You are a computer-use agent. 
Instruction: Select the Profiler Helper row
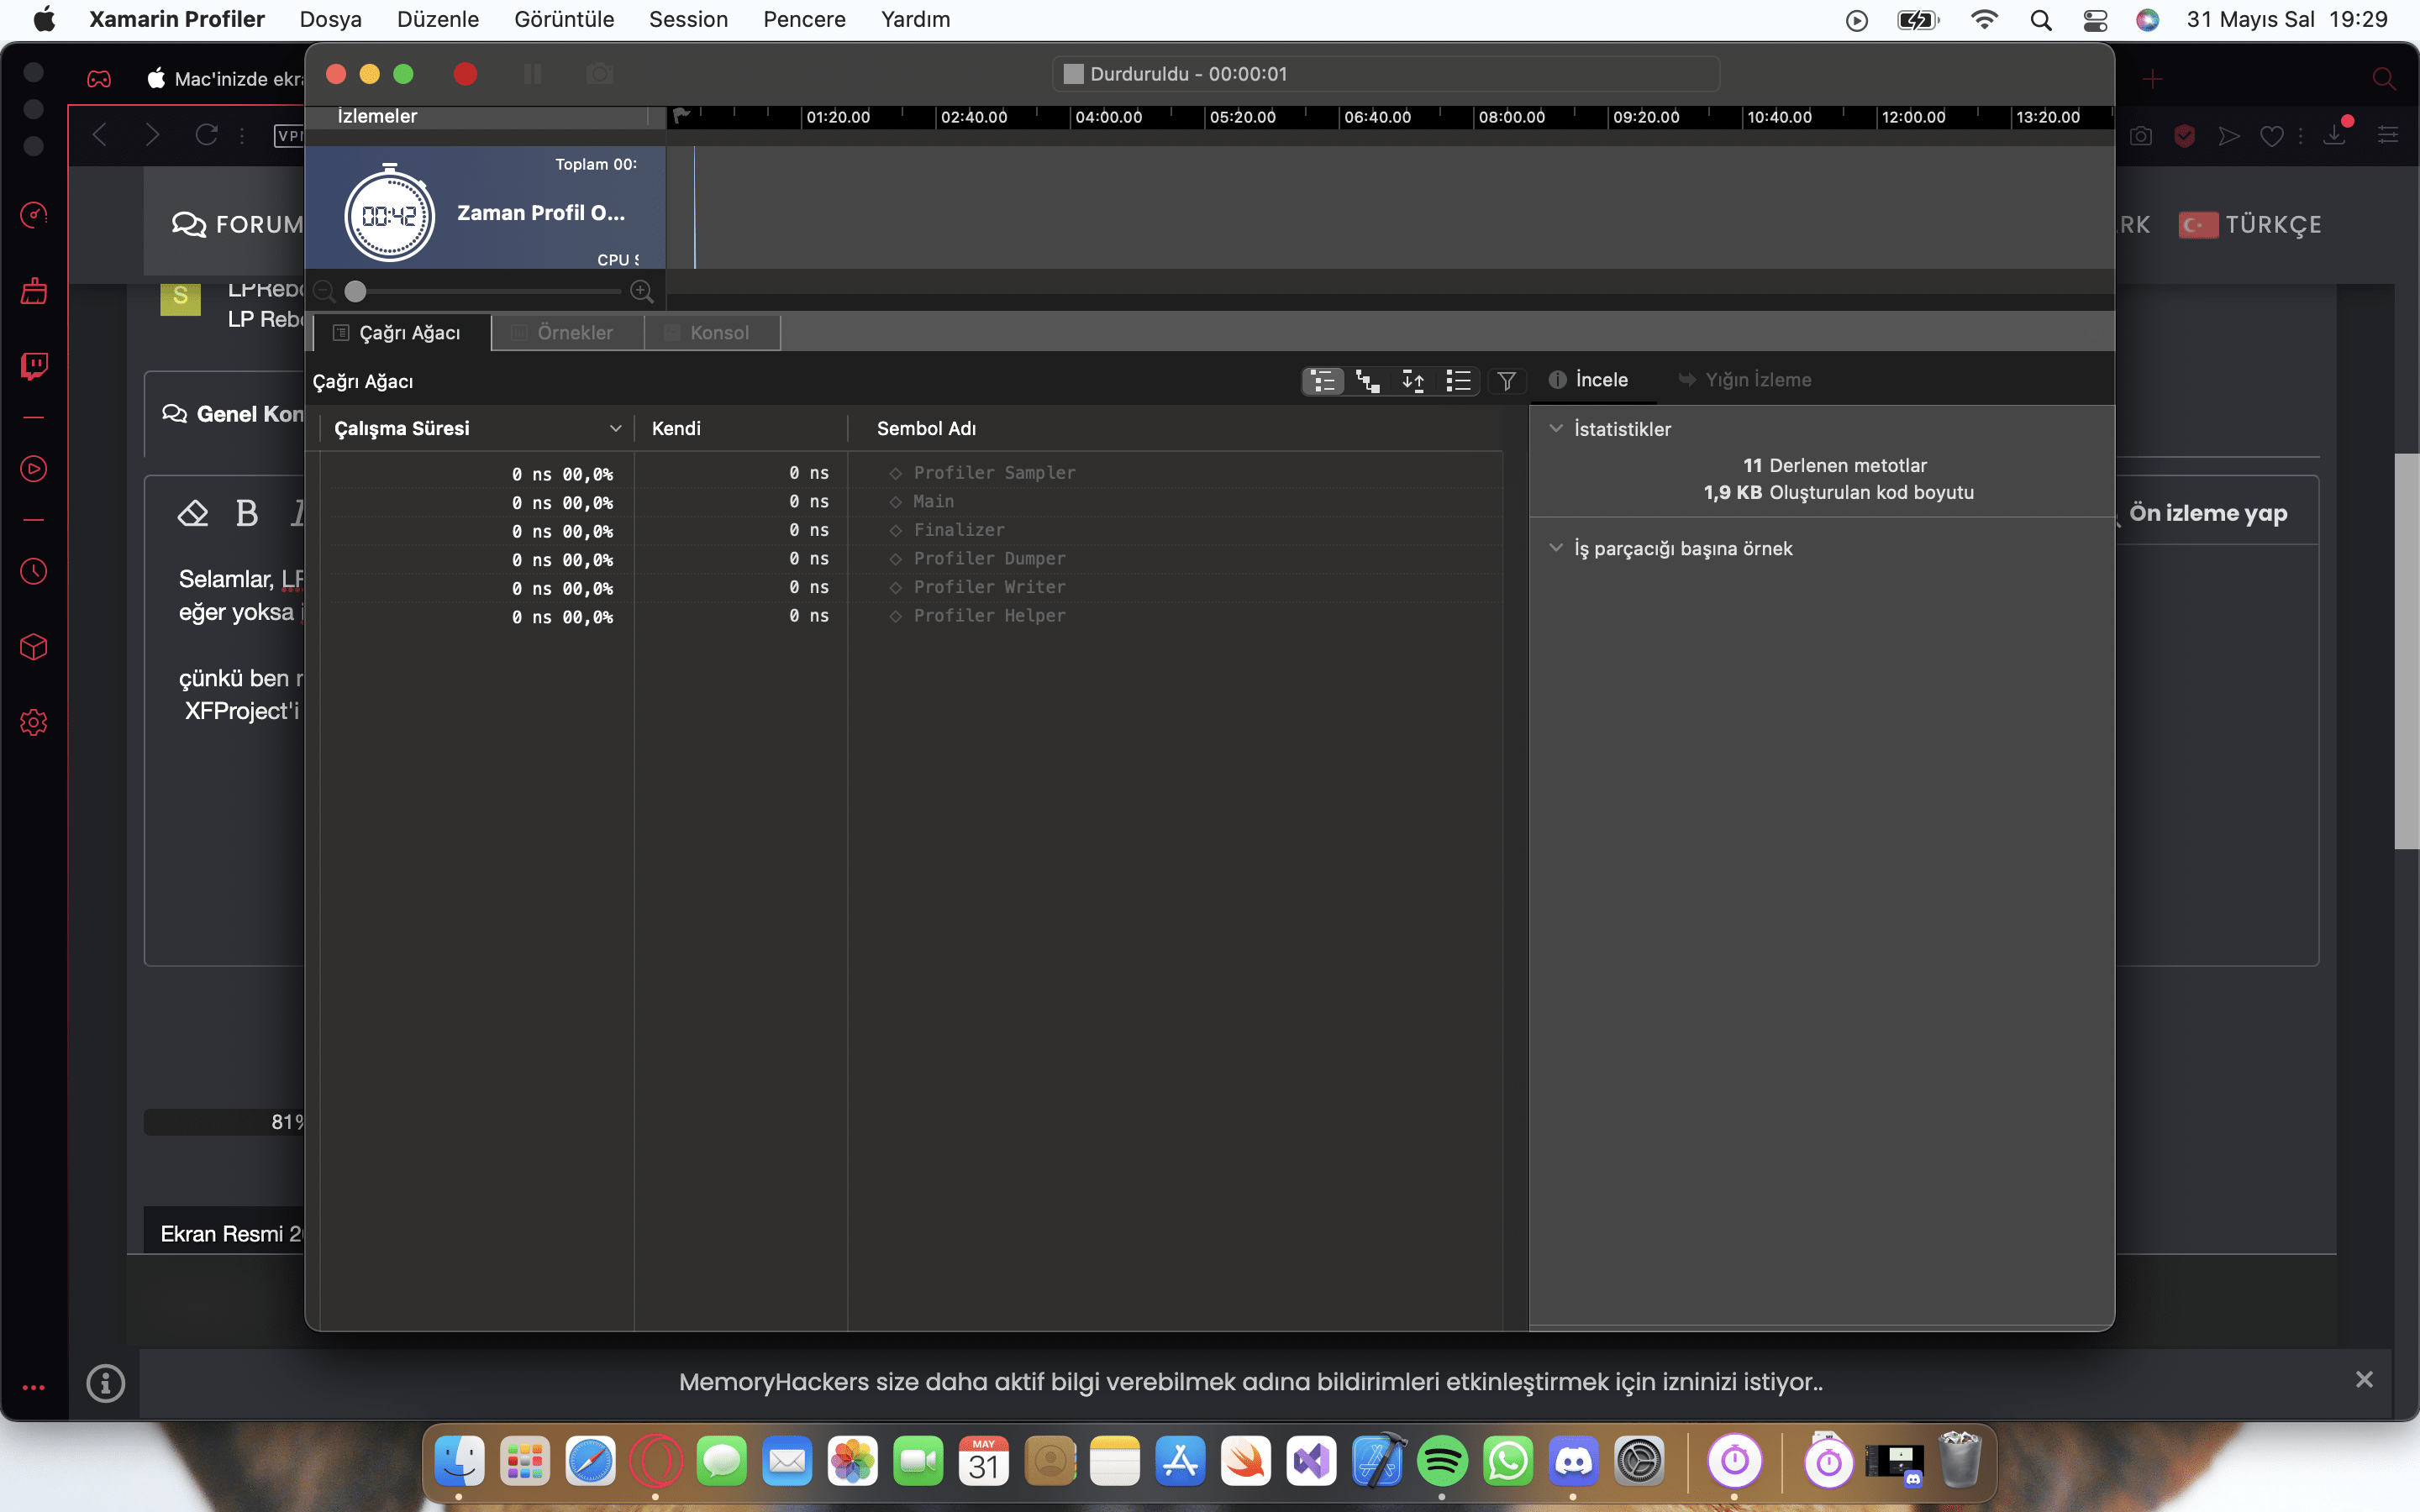coord(910,616)
